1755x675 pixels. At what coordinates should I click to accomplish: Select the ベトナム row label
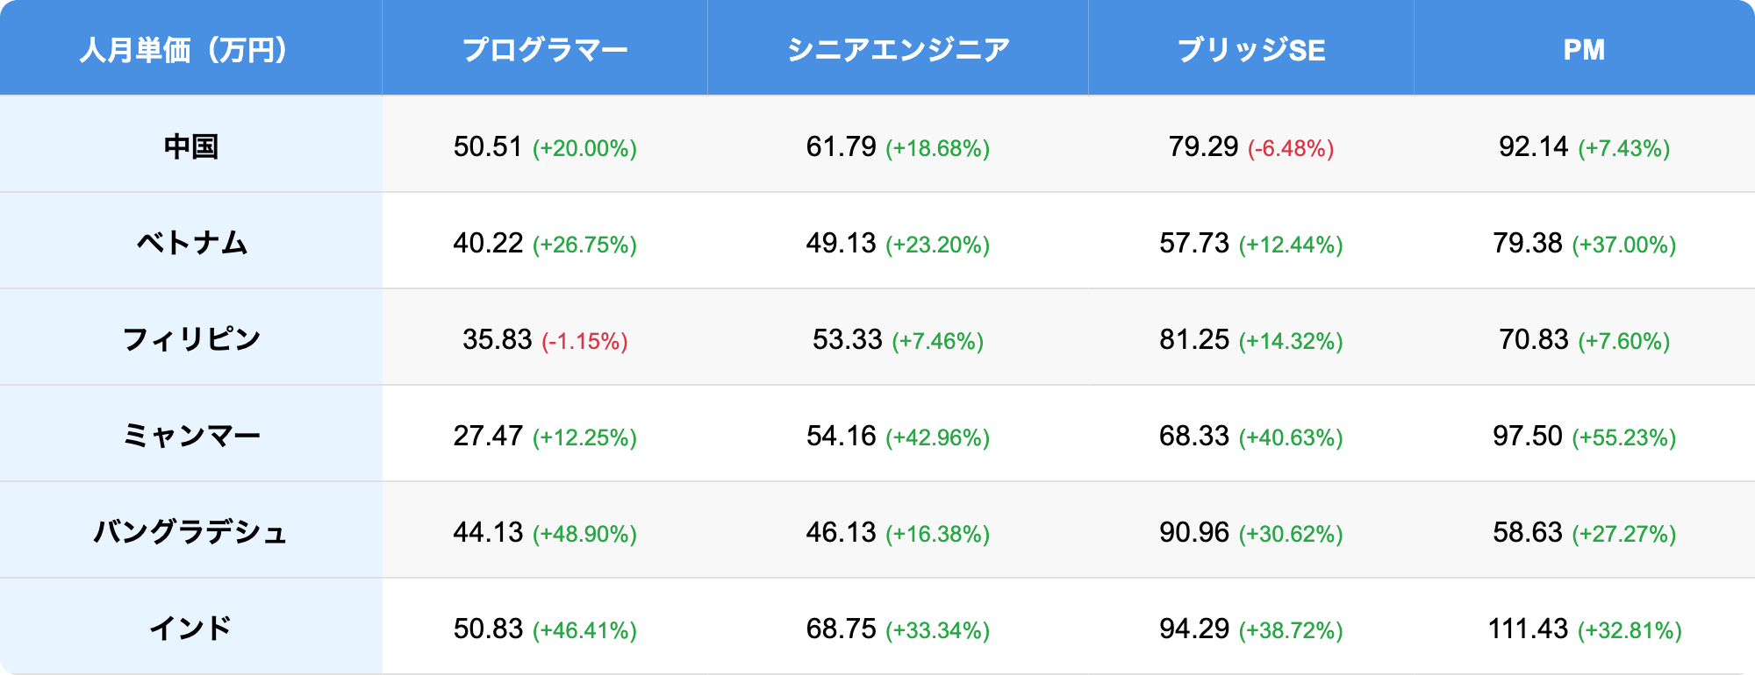[x=191, y=241]
